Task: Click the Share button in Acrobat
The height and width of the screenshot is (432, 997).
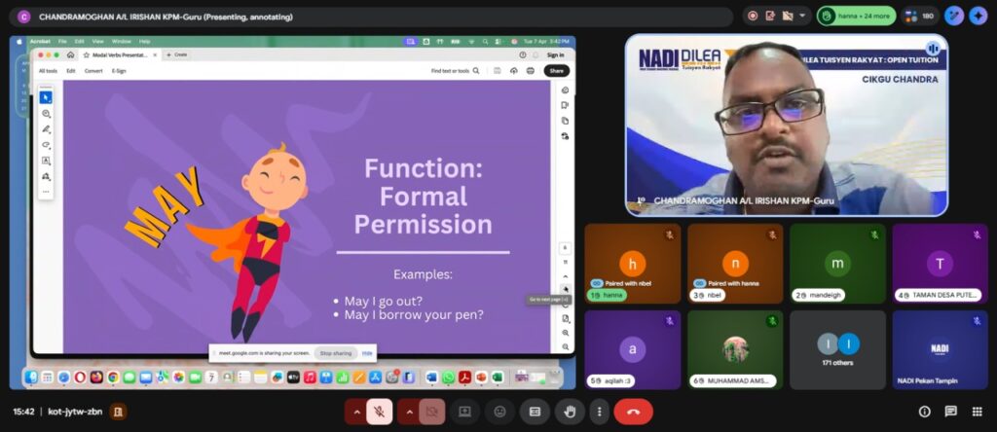Action: point(556,71)
